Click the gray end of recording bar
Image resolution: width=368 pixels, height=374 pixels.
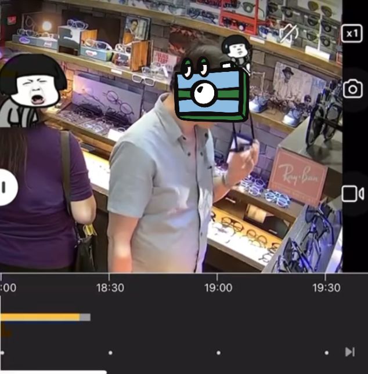[85, 317]
